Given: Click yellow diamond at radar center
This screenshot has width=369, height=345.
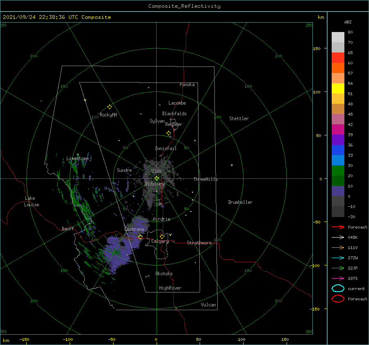Looking at the screenshot, I should [157, 178].
